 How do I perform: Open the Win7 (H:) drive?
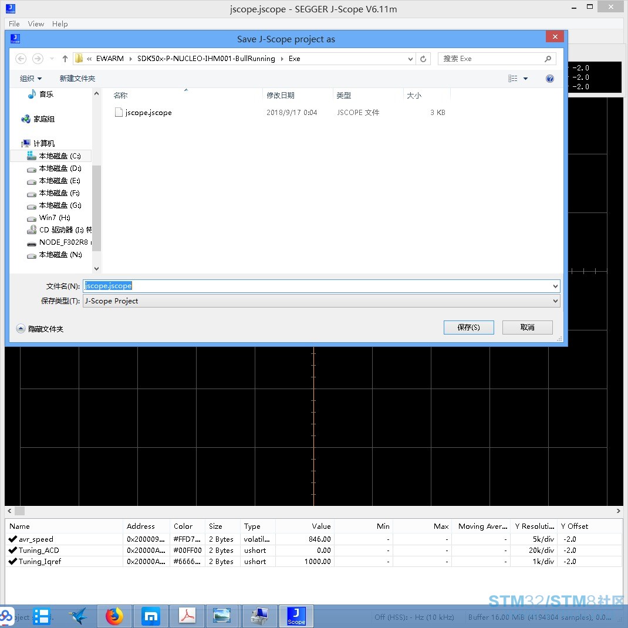coord(48,218)
